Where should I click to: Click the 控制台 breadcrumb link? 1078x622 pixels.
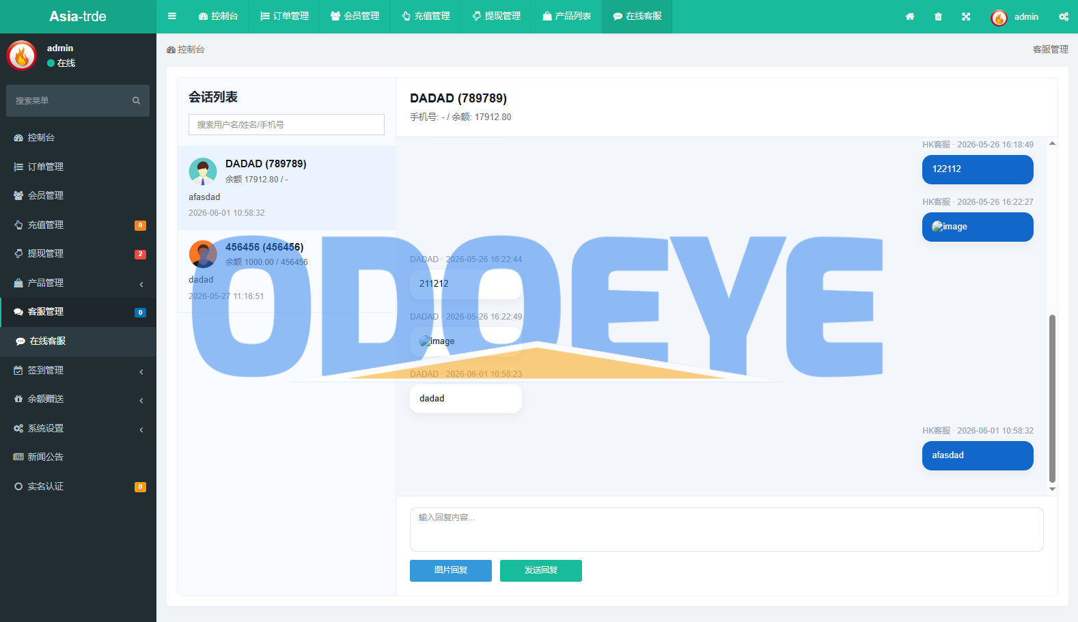pos(186,49)
